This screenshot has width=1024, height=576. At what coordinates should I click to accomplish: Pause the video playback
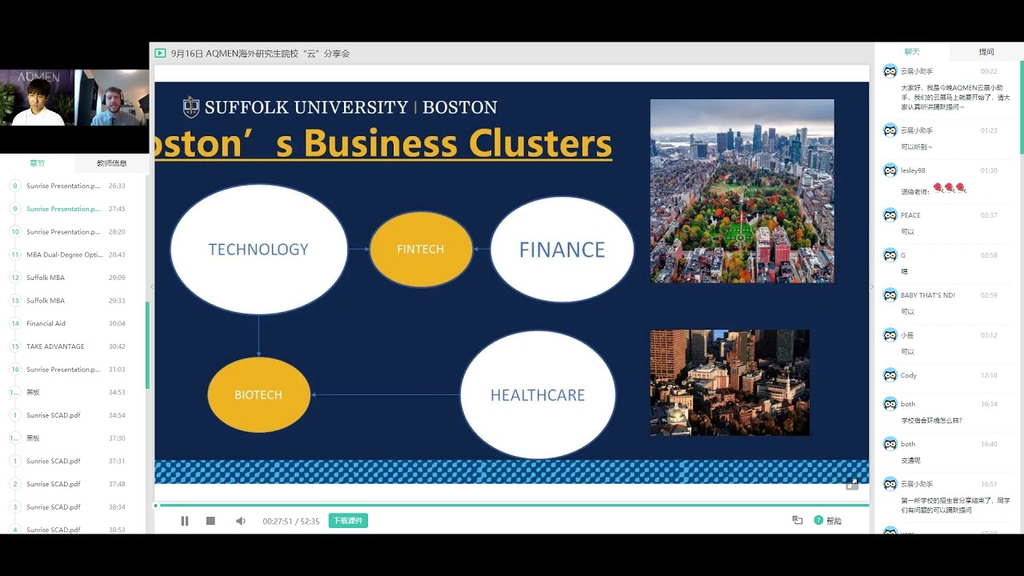coord(185,521)
